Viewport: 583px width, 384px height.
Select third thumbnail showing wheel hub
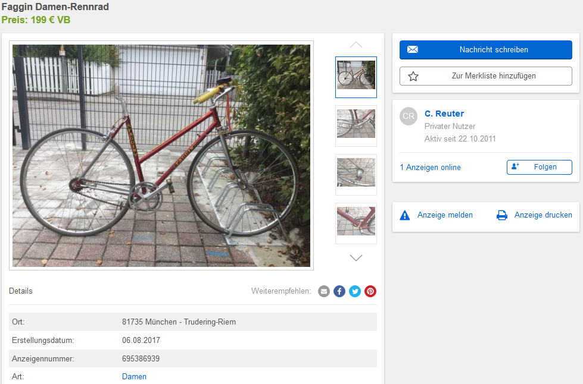(356, 175)
